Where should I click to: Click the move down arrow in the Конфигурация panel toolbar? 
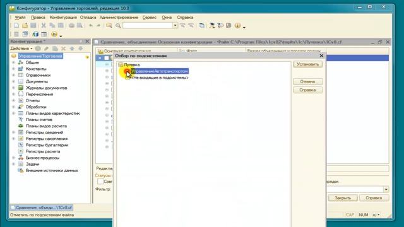81,49
